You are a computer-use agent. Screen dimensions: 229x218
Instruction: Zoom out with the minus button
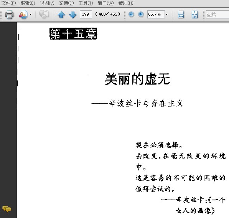pyautogui.click(x=131, y=14)
